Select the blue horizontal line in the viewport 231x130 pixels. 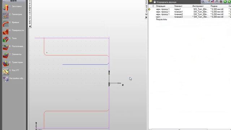coord(86,64)
